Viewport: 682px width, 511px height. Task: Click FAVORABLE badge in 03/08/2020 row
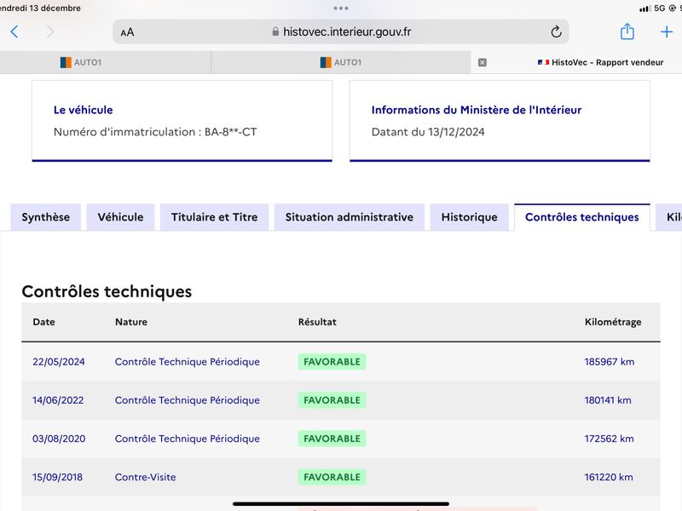(x=332, y=439)
